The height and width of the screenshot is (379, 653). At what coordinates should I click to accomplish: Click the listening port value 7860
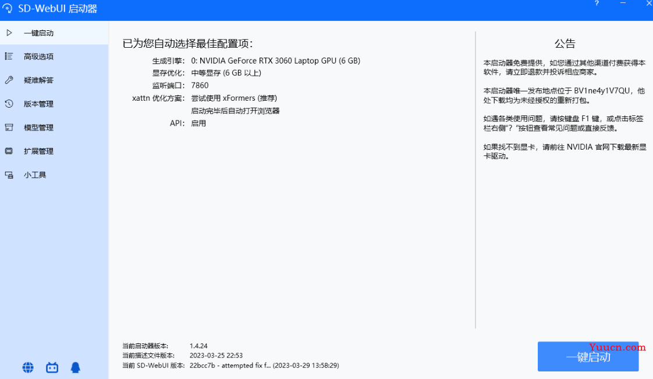[x=200, y=86]
